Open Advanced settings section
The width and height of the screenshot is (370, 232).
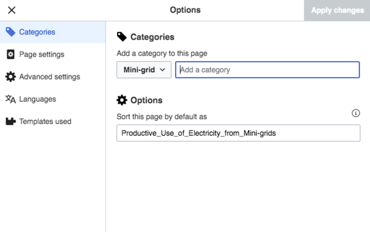pos(53,77)
